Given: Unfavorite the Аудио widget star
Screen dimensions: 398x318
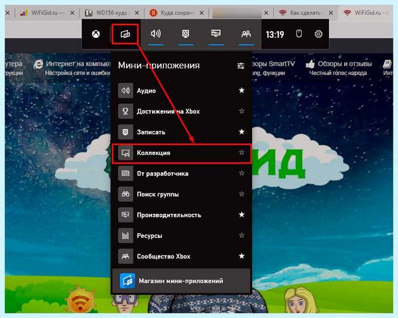Looking at the screenshot, I should point(241,90).
